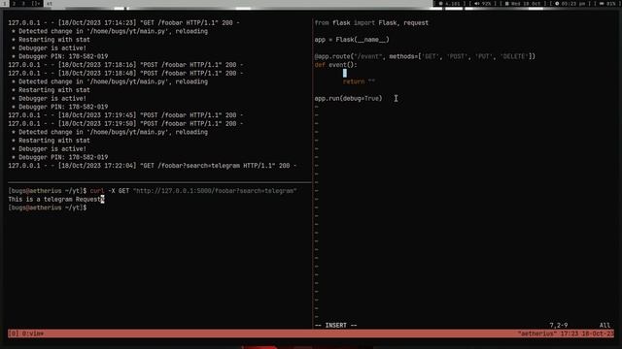Click the 'app.run(debug=True)' line
The height and width of the screenshot is (349, 622).
(348, 98)
